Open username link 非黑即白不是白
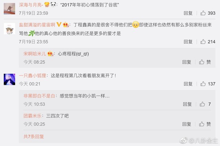 pos(39,96)
